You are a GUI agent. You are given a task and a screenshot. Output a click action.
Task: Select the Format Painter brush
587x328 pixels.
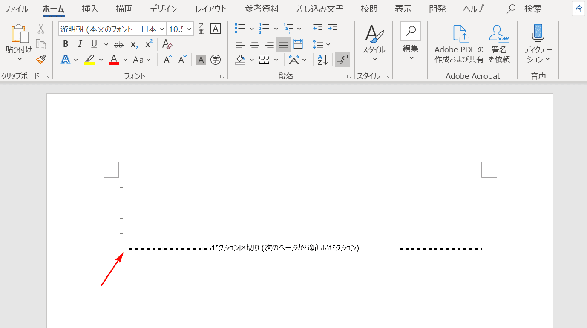41,59
